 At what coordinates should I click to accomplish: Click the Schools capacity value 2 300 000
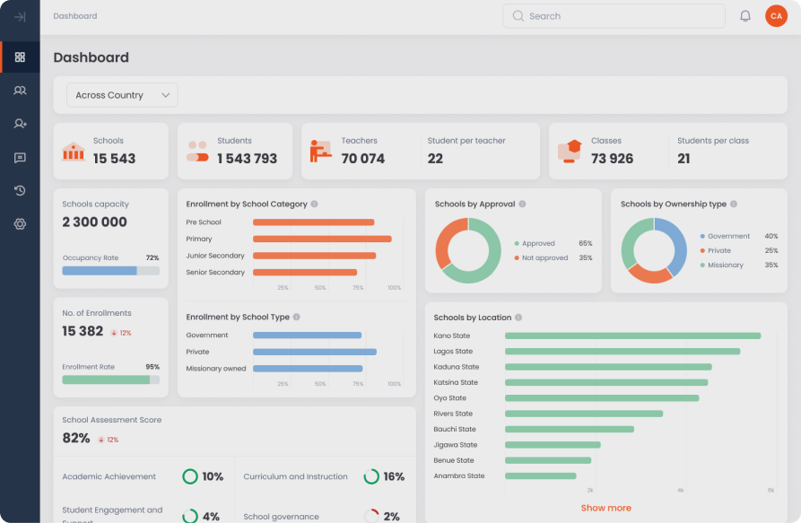coord(94,222)
